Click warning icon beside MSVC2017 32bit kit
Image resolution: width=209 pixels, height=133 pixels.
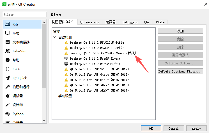point(66,48)
